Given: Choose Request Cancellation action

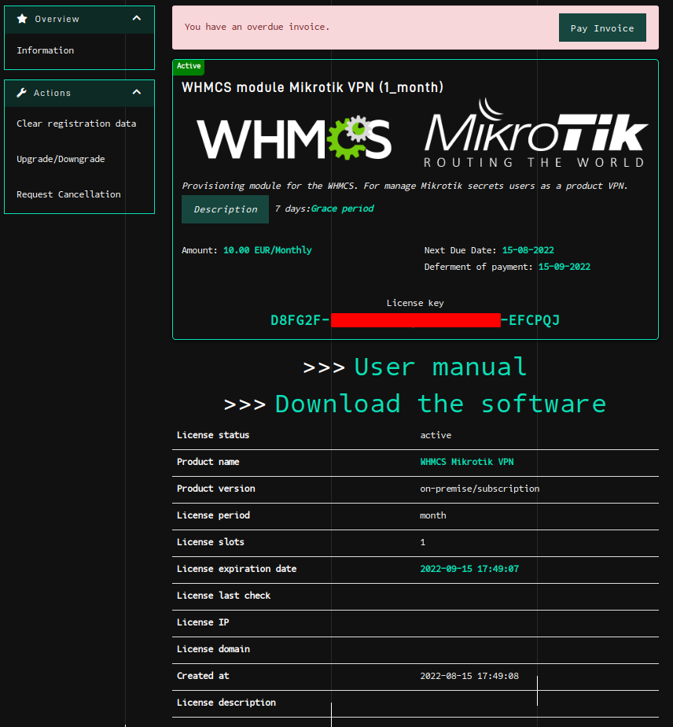Looking at the screenshot, I should pos(68,194).
